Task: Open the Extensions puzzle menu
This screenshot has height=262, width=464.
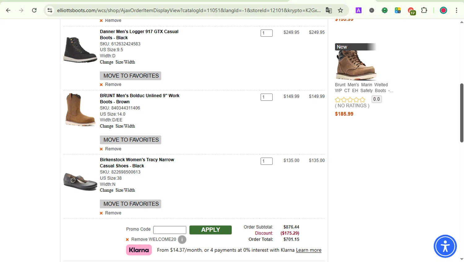Action: (424, 10)
